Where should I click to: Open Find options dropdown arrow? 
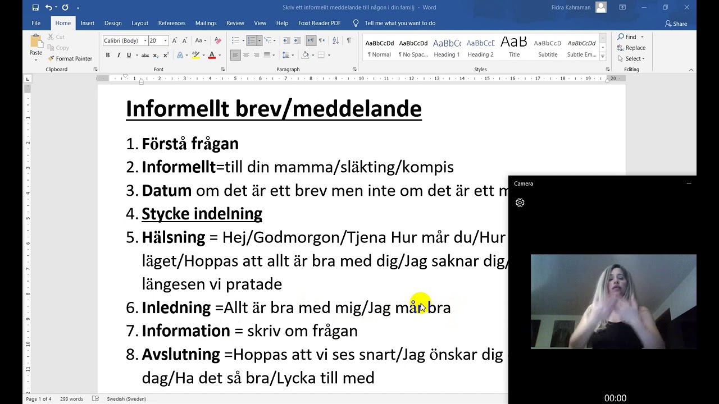point(642,37)
